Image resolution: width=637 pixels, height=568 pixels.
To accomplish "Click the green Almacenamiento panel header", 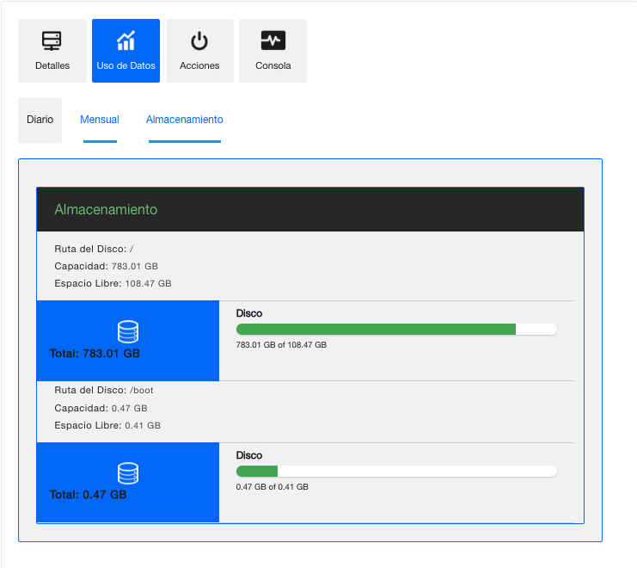I will [106, 209].
